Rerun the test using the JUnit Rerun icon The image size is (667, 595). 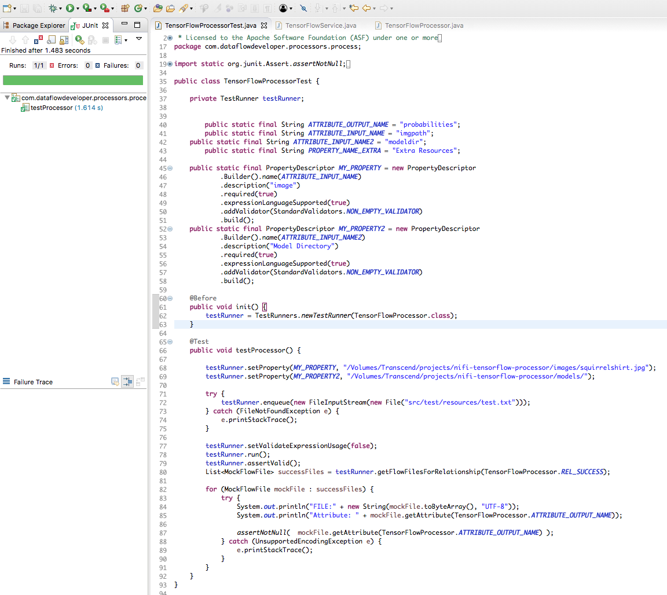tap(79, 40)
